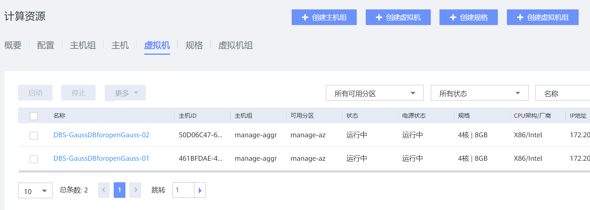
Task: Click the 停止 button
Action: [78, 93]
